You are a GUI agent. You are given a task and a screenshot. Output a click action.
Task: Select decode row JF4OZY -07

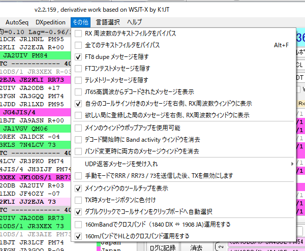click(36, 194)
